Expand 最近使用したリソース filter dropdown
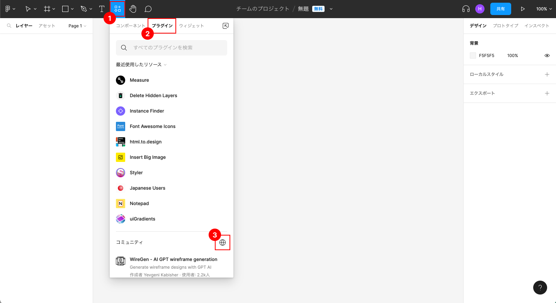The height and width of the screenshot is (303, 556). [x=141, y=65]
